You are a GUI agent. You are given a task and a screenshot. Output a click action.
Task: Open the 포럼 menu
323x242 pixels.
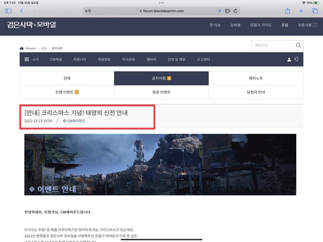point(285,25)
